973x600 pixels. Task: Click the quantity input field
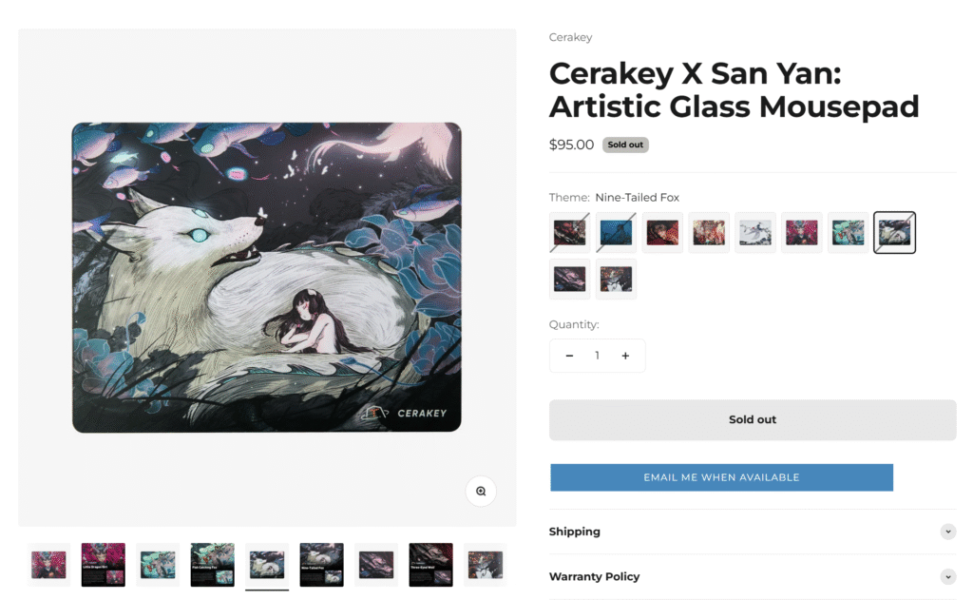click(x=597, y=356)
